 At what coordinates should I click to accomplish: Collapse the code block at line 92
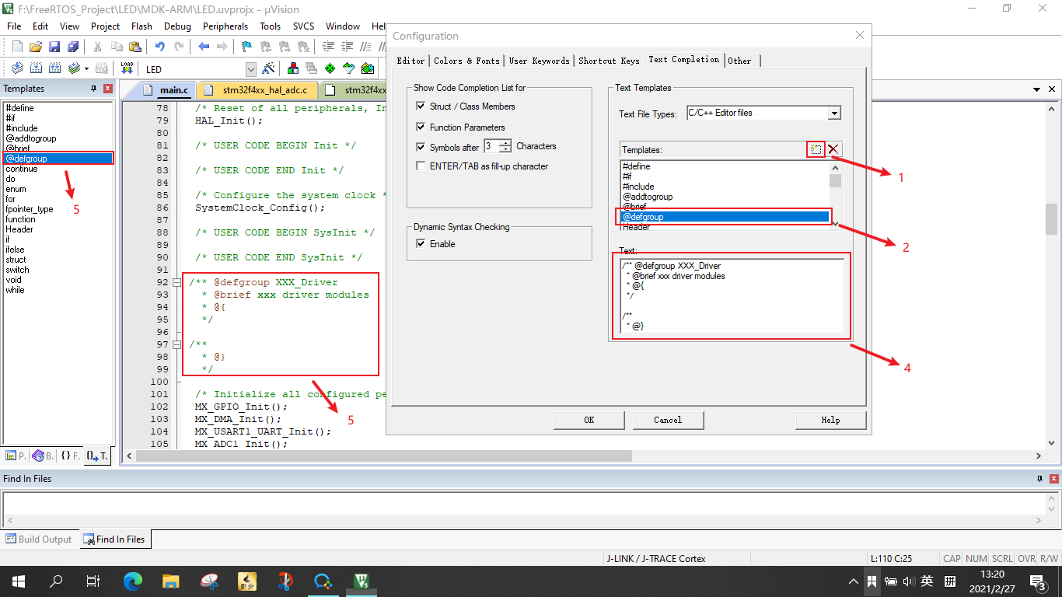point(176,281)
